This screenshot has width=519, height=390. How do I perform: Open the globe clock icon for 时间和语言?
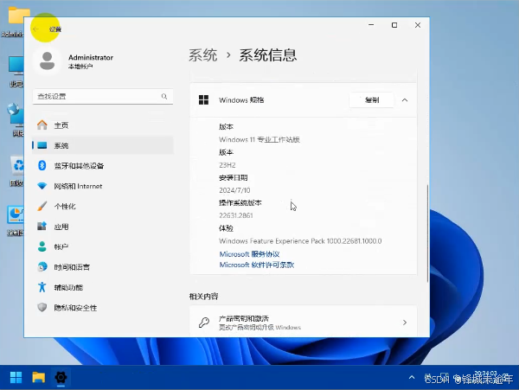click(x=42, y=266)
